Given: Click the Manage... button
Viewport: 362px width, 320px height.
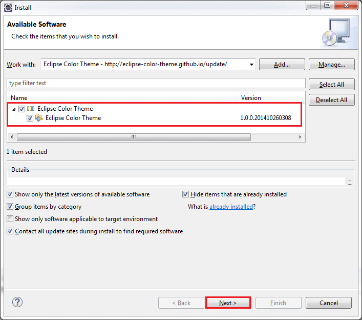Looking at the screenshot, I should tap(331, 65).
